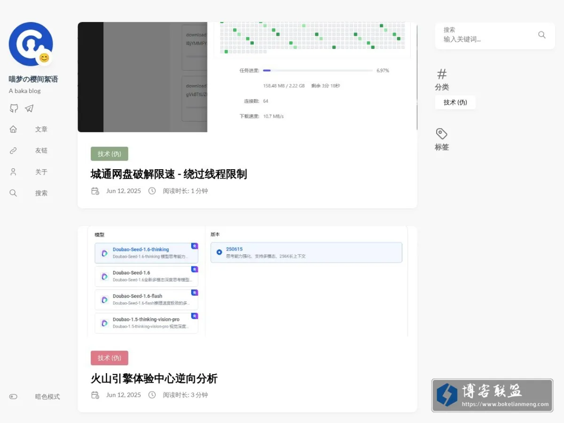Open the Doubao model list thumbnail image
This screenshot has height=423, width=564.
coord(247,281)
